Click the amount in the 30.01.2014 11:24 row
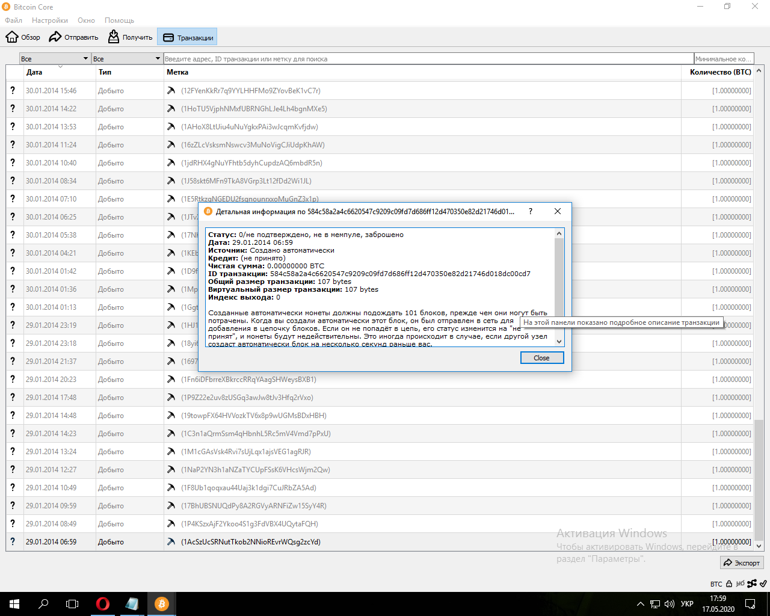This screenshot has height=616, width=770. 731,145
